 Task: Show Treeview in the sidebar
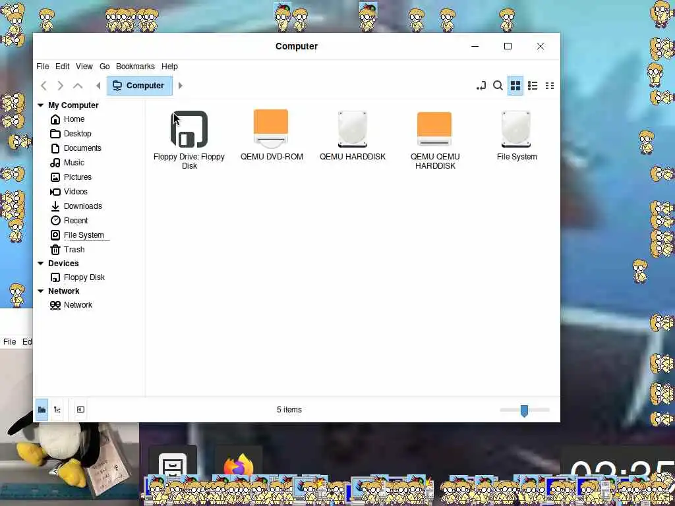tap(57, 410)
